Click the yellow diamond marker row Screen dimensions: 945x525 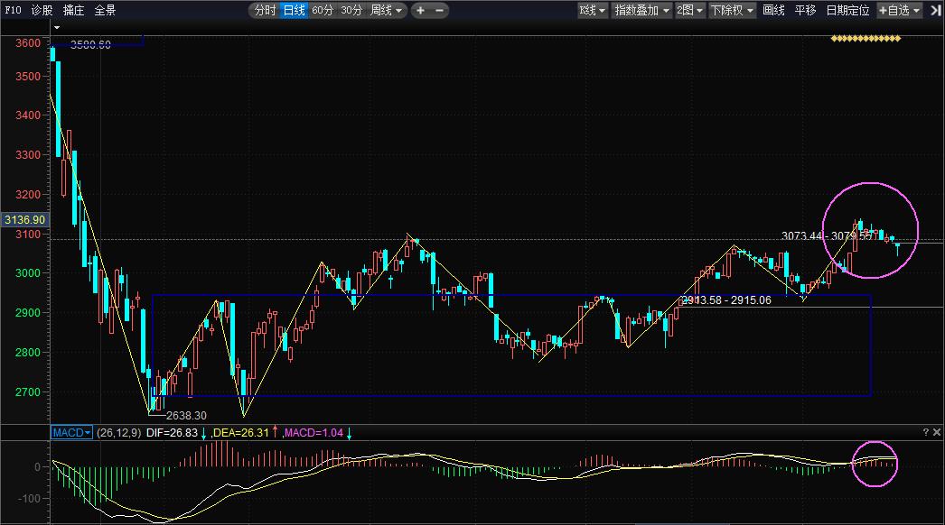pyautogui.click(x=865, y=39)
